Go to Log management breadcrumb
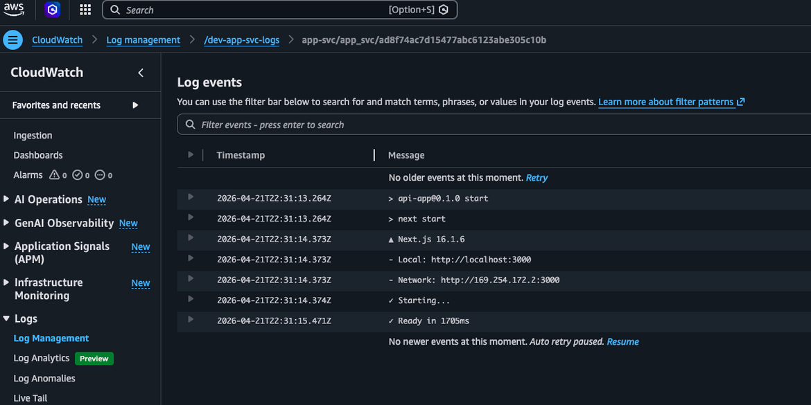 (x=143, y=39)
